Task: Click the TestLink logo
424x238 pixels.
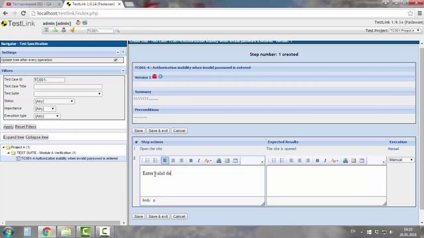Action: (18, 24)
